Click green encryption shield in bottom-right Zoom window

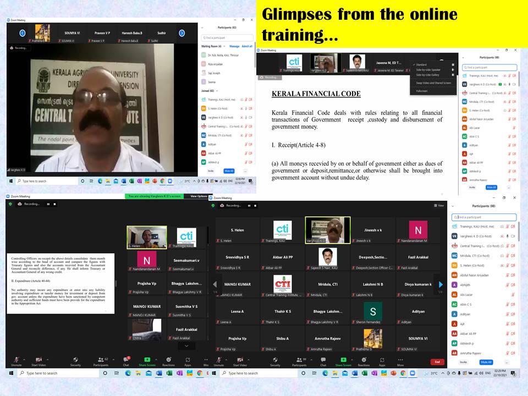pyautogui.click(x=213, y=205)
